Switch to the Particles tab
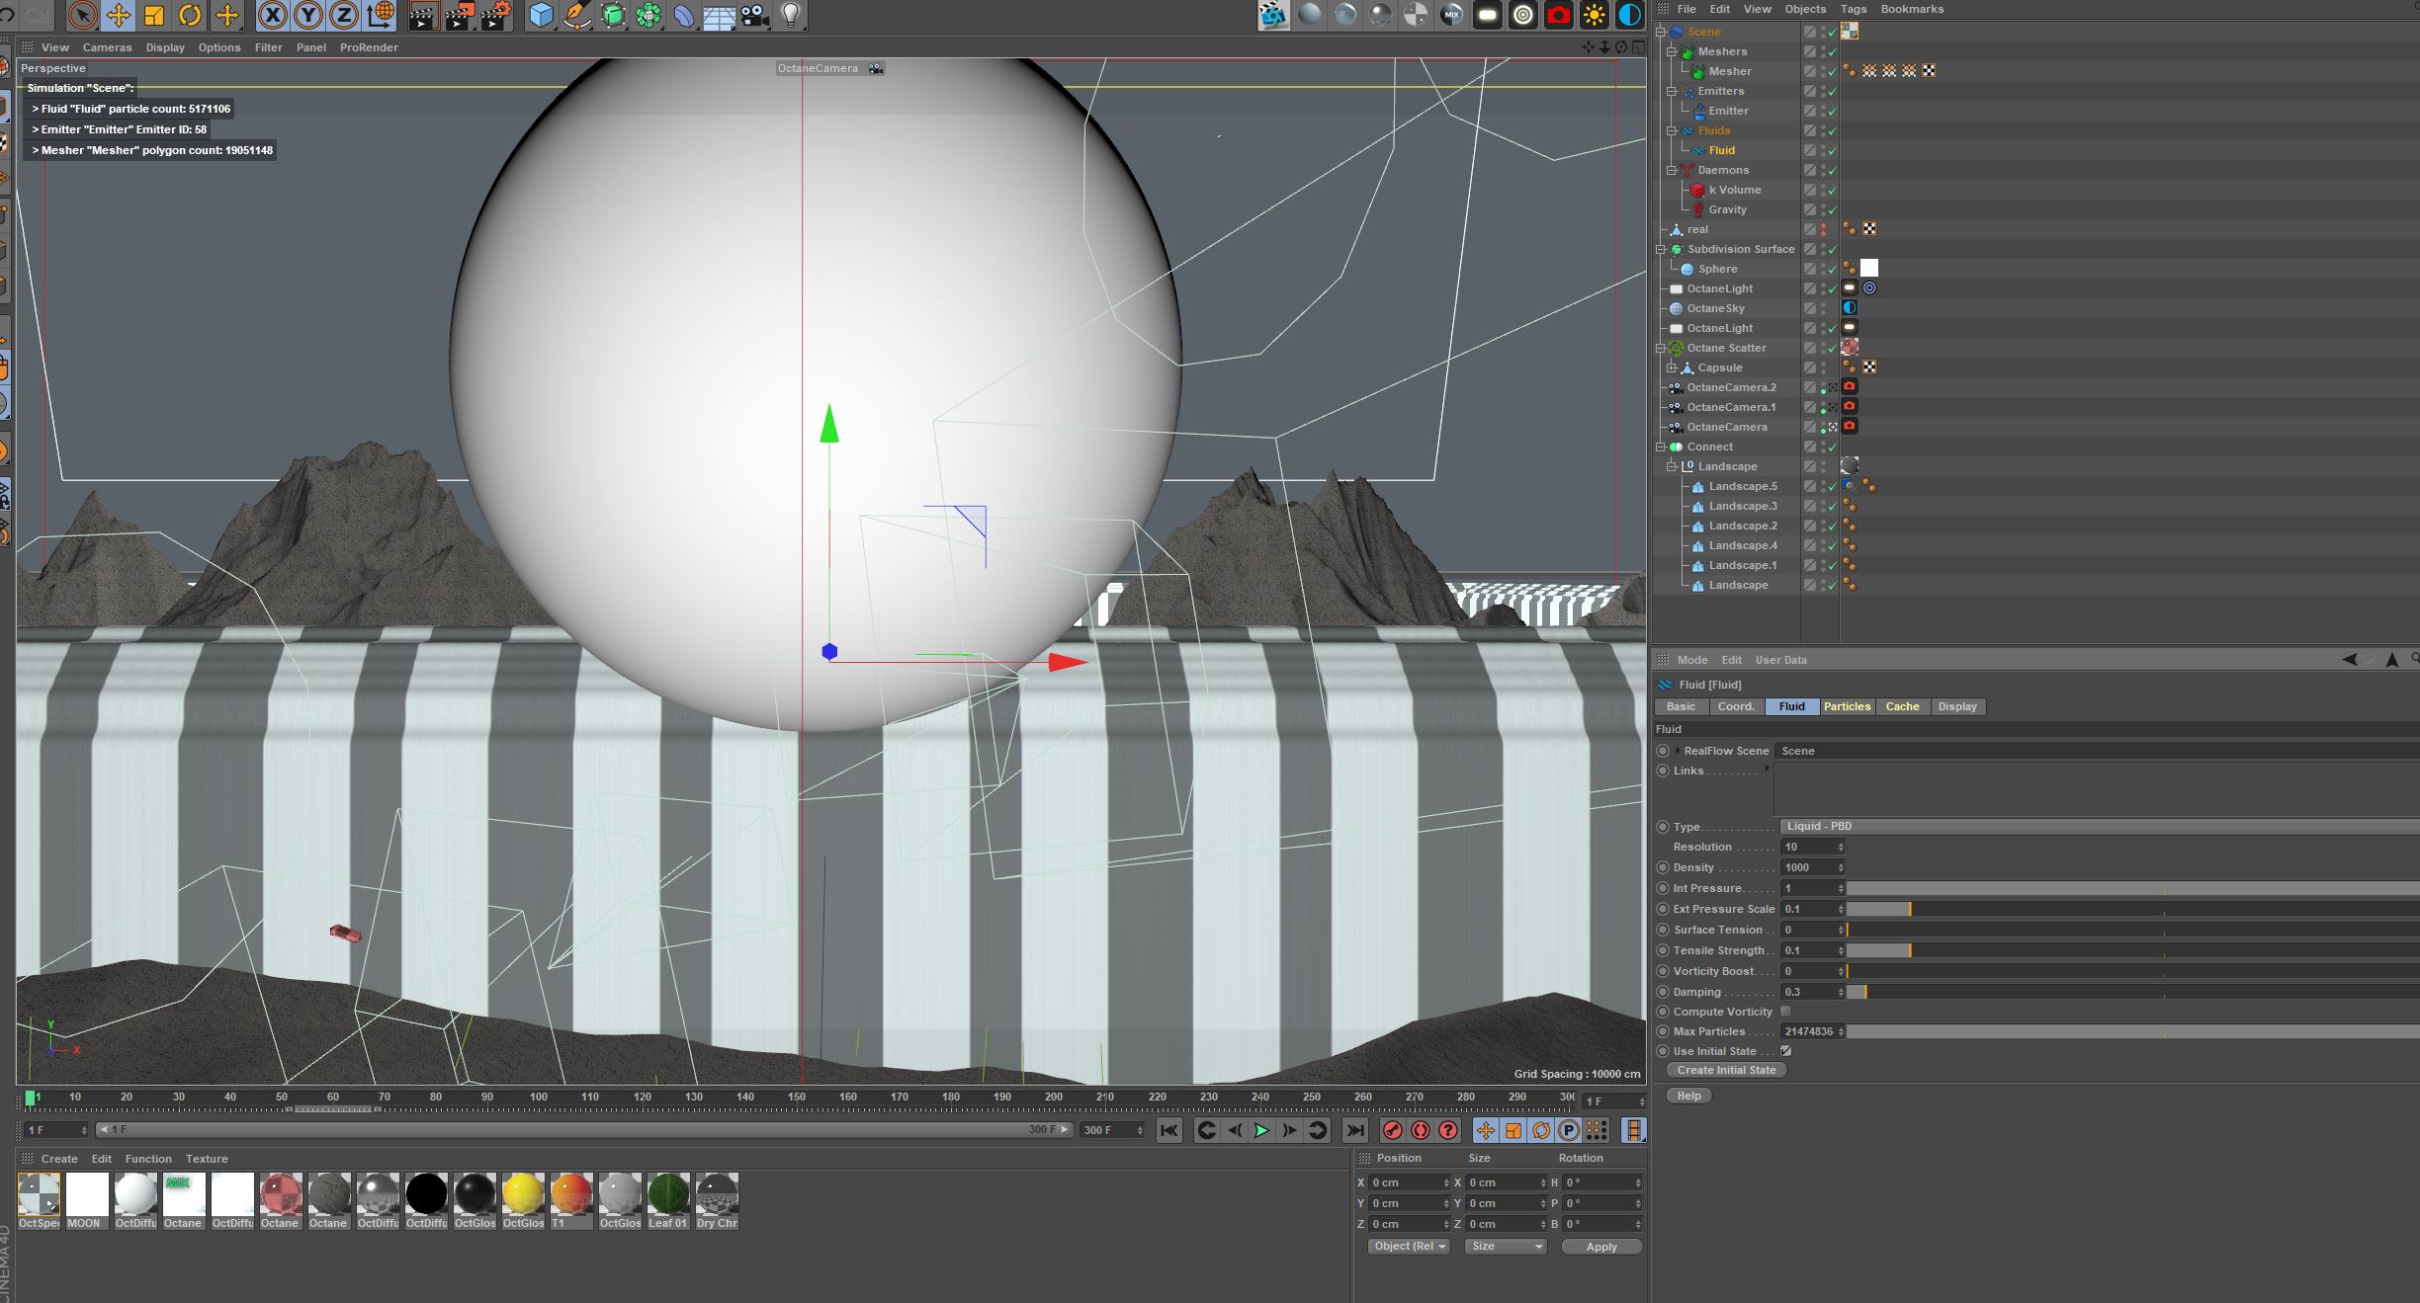The image size is (2420, 1303). (1847, 706)
